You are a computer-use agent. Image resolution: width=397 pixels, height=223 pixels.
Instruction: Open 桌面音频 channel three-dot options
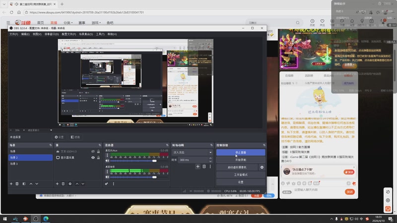[x=107, y=171]
